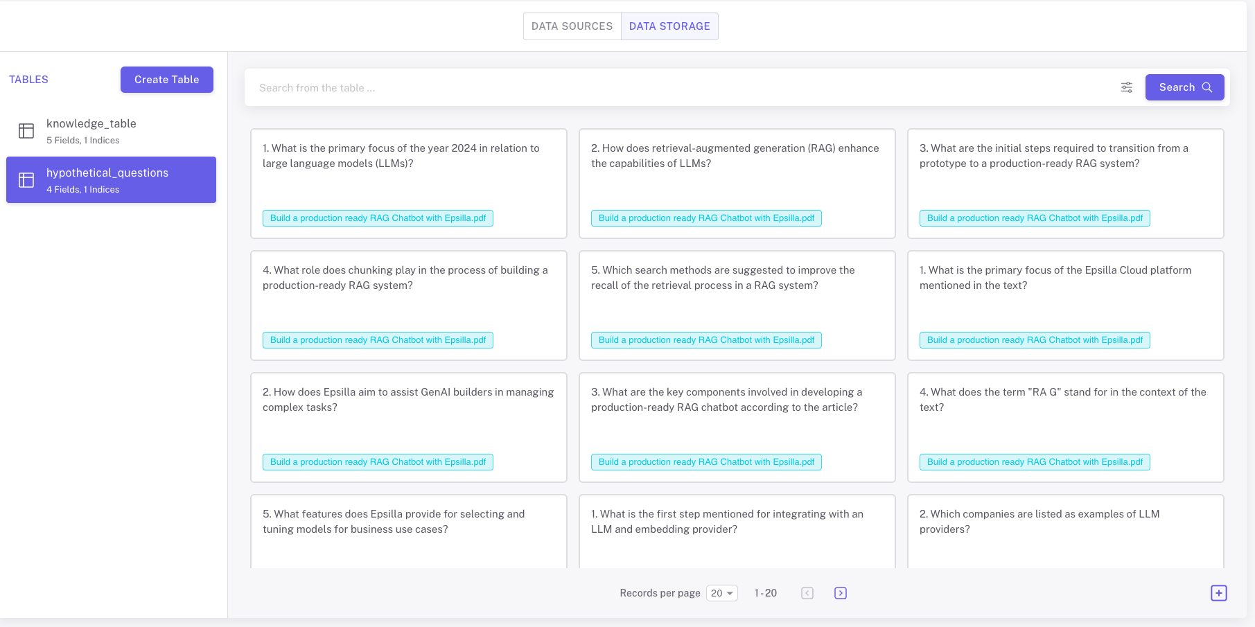Screen dimensions: 1255x627
Task: Go to next page of records
Action: click(841, 593)
